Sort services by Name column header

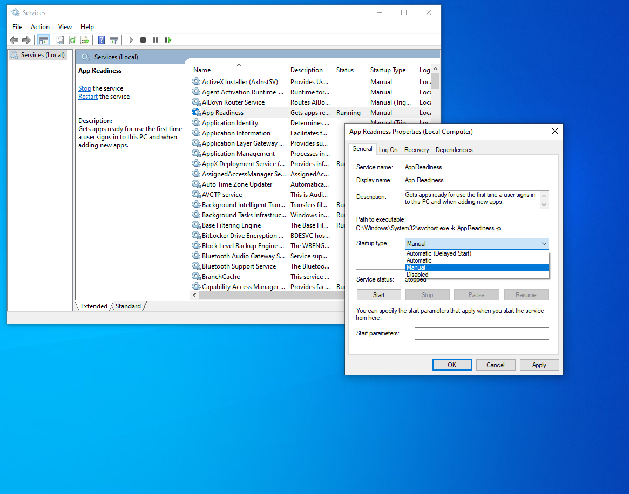point(239,70)
